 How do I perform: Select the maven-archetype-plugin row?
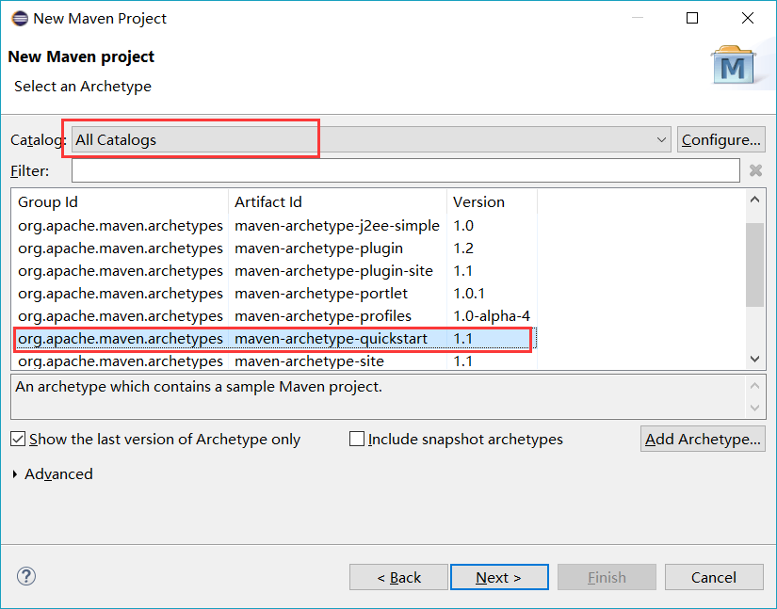tap(275, 248)
